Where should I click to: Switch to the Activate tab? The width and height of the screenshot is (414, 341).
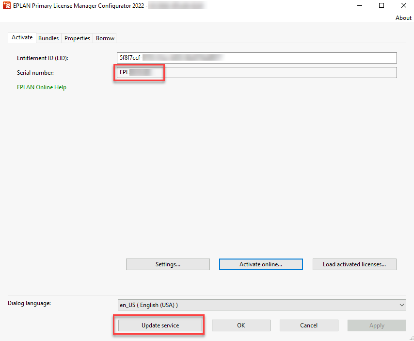pos(22,37)
